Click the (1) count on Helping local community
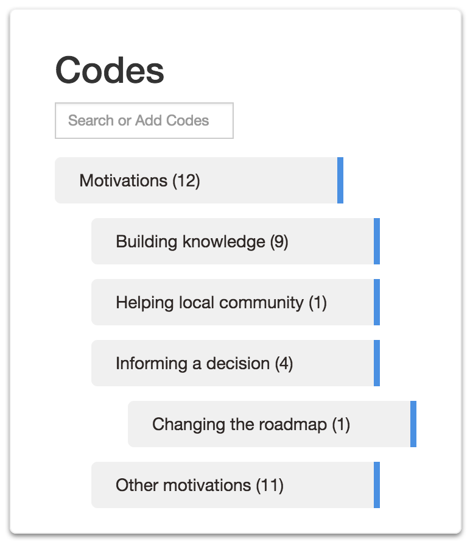The image size is (470, 541). [x=318, y=303]
